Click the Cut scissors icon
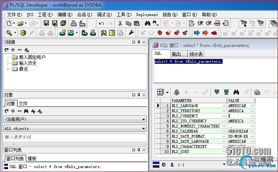This screenshot has width=278, height=172. point(120,23)
